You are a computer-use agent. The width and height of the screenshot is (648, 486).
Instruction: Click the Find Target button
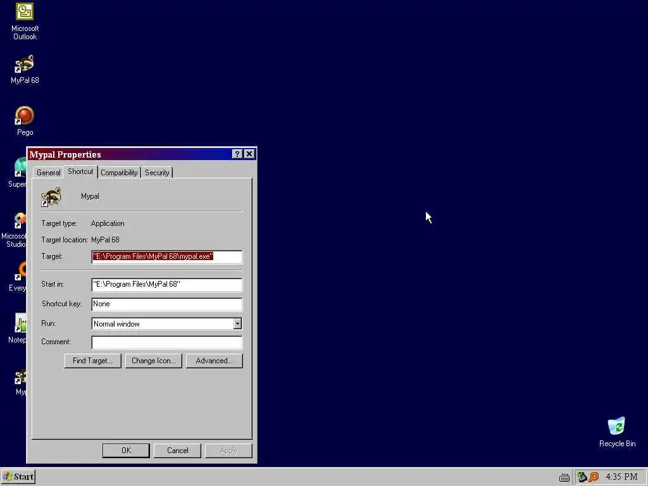coord(92,361)
